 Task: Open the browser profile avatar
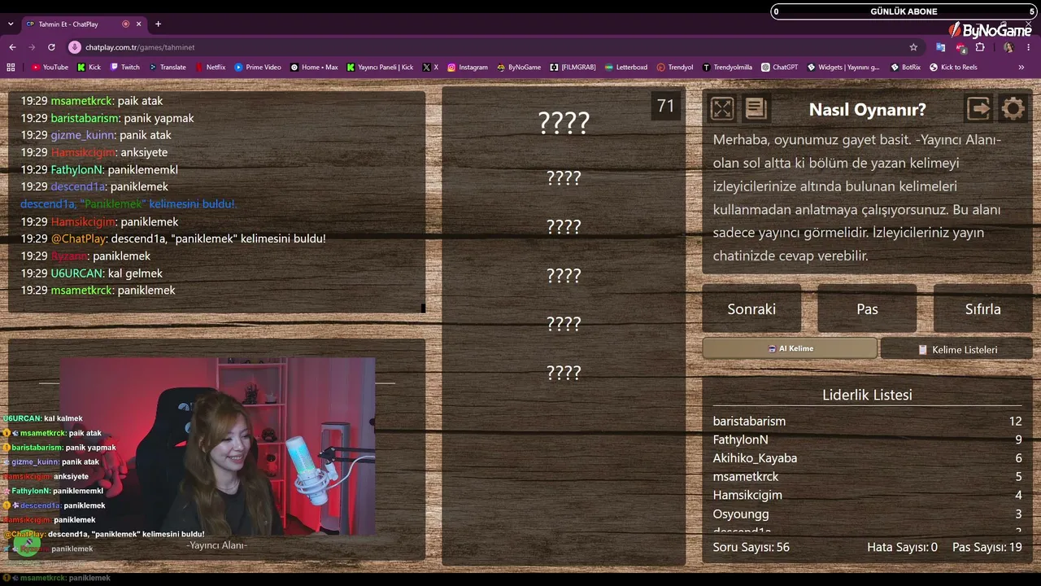pos(1008,47)
